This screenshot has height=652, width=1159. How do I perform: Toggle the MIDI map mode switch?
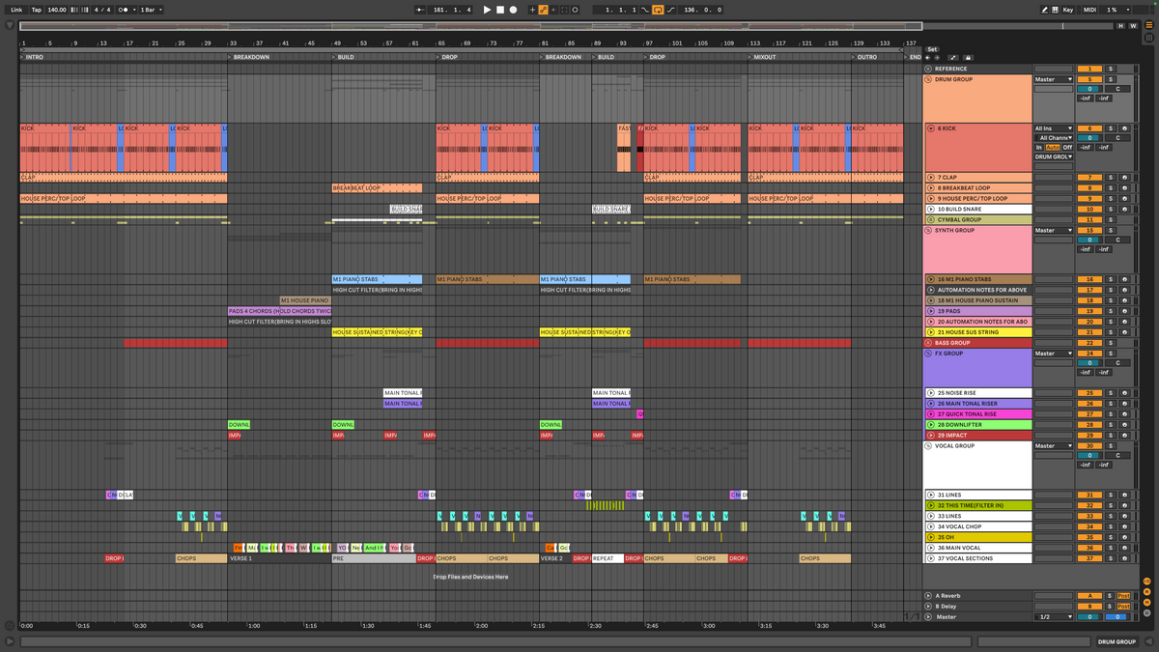click(x=1089, y=10)
